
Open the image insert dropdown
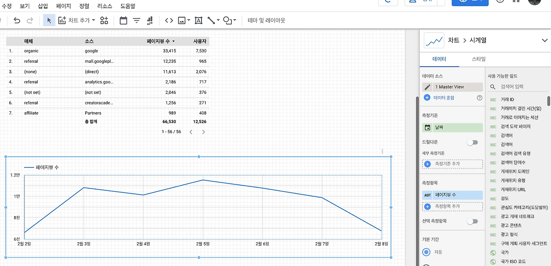pyautogui.click(x=184, y=20)
